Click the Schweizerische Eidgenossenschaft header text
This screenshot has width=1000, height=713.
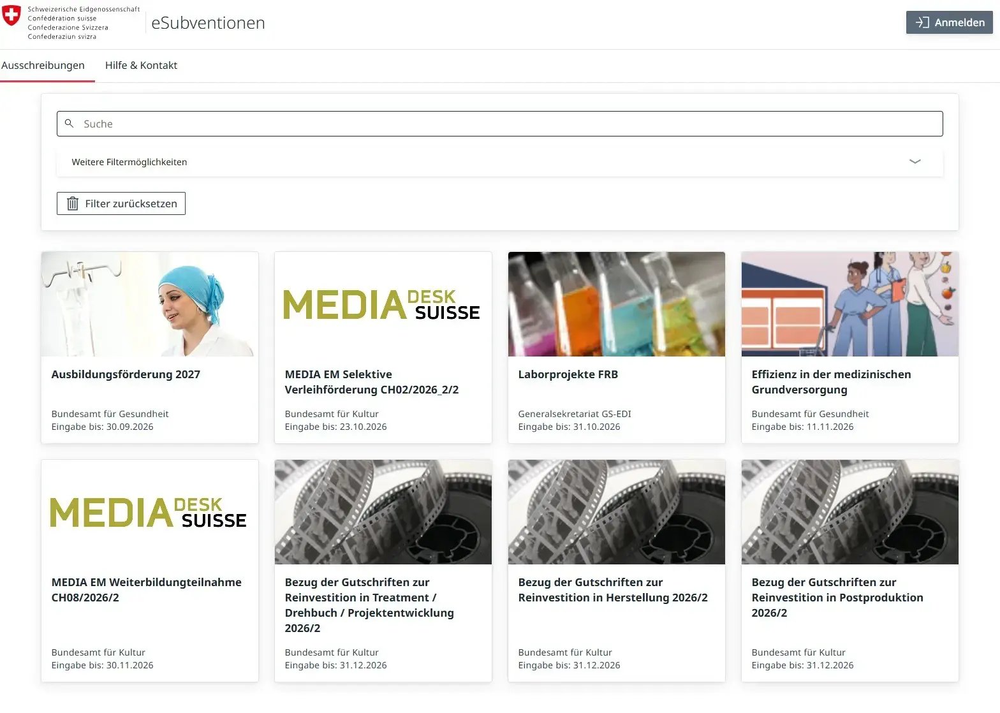84,10
